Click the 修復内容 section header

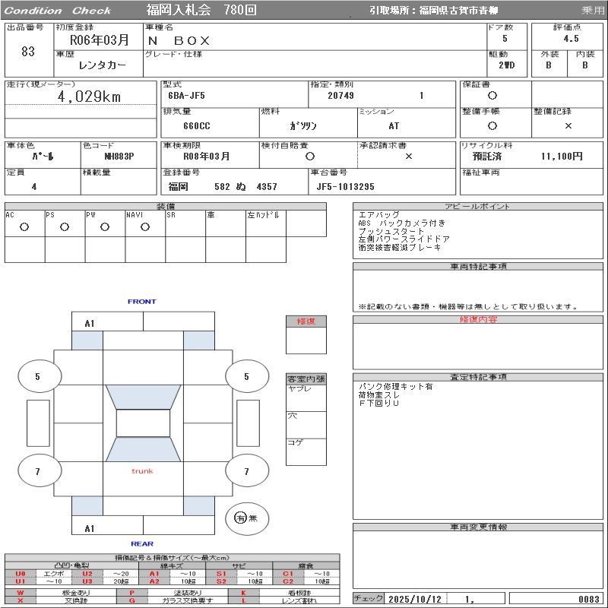(x=478, y=319)
